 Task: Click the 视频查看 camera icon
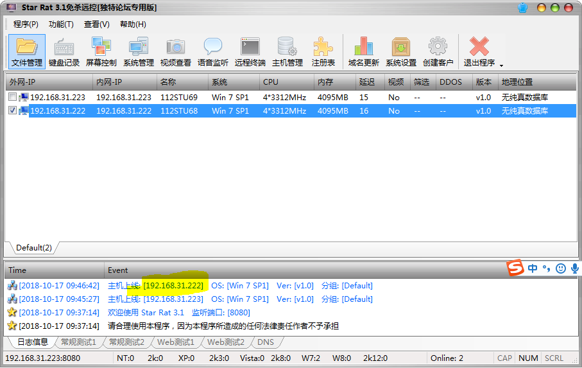(x=176, y=47)
